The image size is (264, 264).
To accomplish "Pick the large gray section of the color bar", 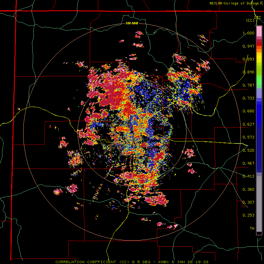I will point(259,204).
